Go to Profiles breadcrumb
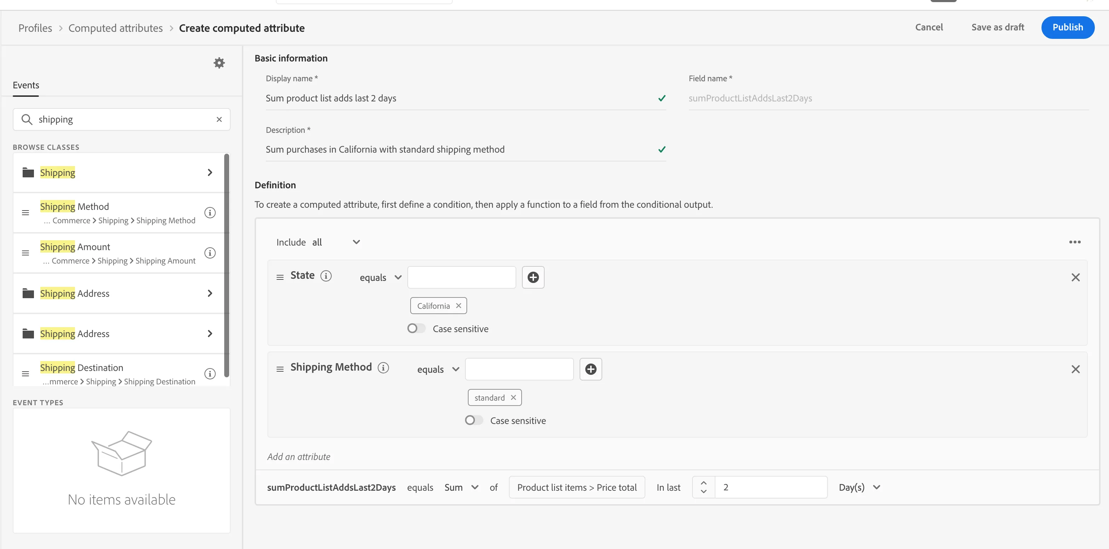 click(x=35, y=28)
